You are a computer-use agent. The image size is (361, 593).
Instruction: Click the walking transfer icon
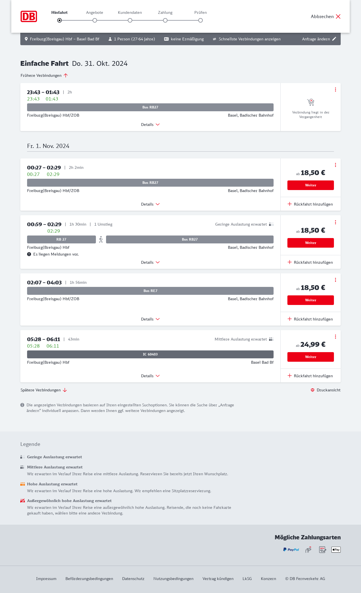click(101, 239)
